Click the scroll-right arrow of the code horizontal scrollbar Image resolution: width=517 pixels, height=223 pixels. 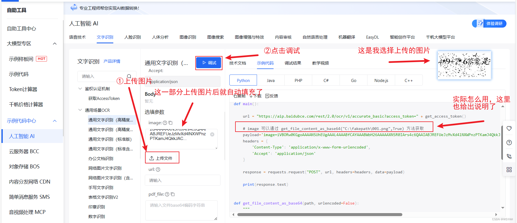click(x=496, y=214)
